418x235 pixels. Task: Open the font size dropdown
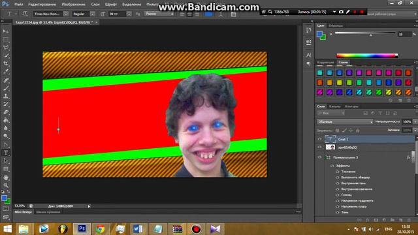point(129,14)
